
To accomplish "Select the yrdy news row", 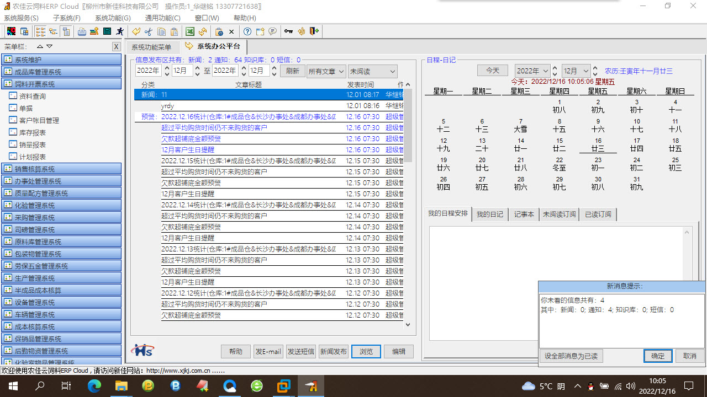I will coord(268,105).
